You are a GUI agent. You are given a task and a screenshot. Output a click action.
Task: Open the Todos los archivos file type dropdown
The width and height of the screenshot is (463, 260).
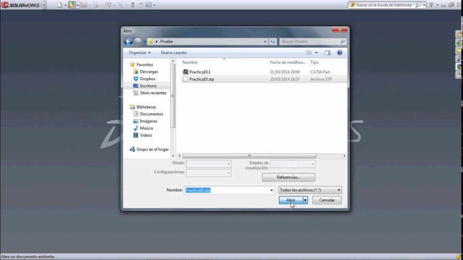(310, 190)
